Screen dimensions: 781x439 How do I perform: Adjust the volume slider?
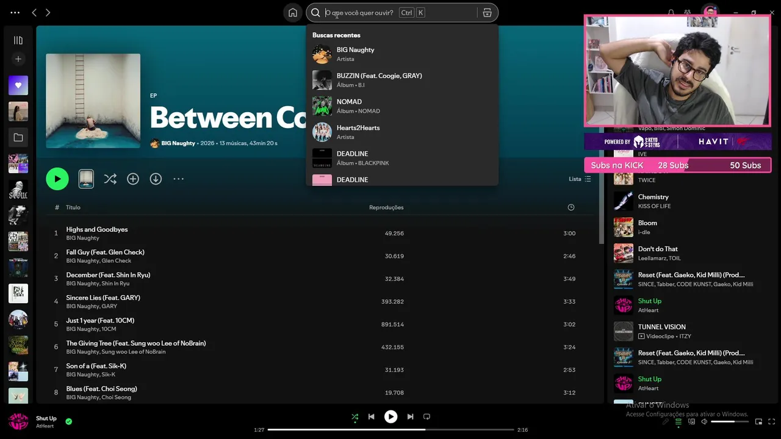click(x=730, y=421)
